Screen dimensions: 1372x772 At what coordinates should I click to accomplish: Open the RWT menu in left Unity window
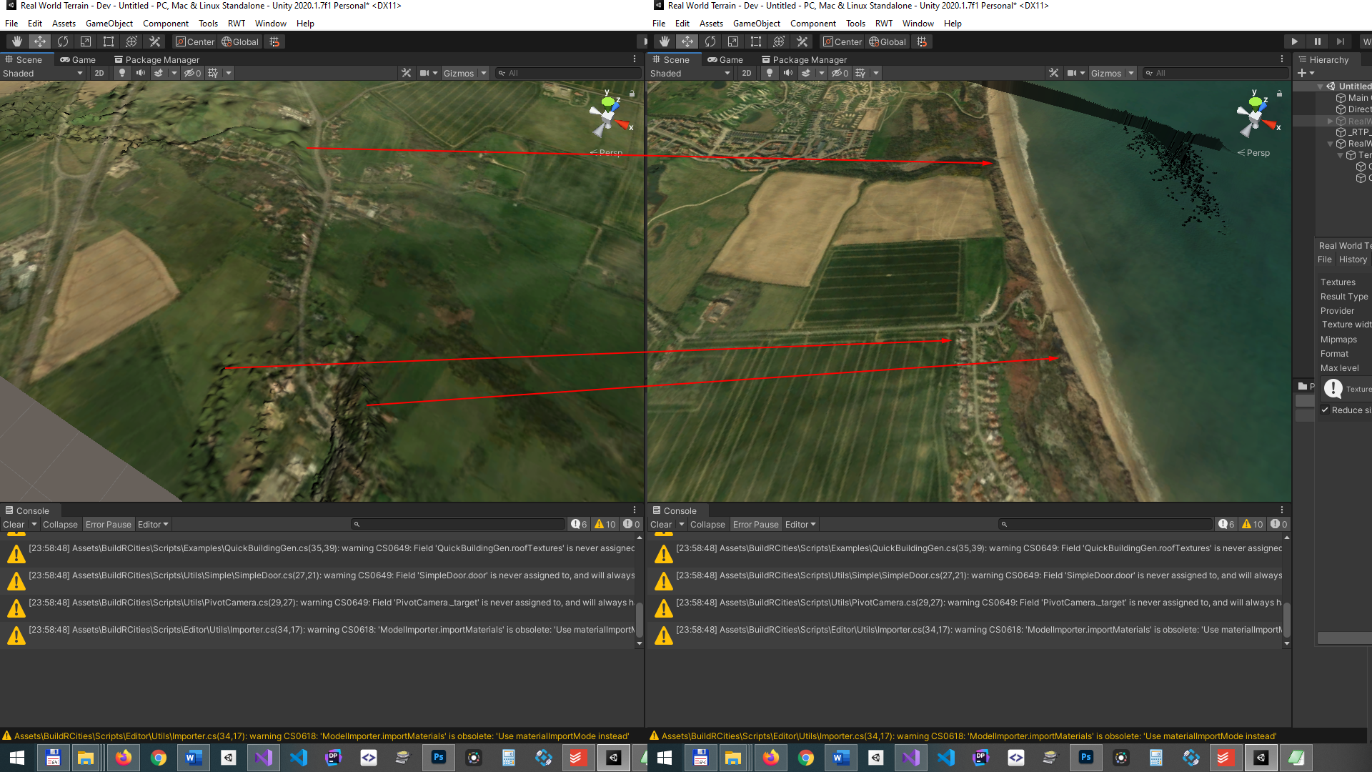click(x=237, y=24)
